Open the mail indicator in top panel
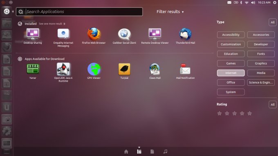This screenshot has width=278, height=156. (x=229, y=2)
